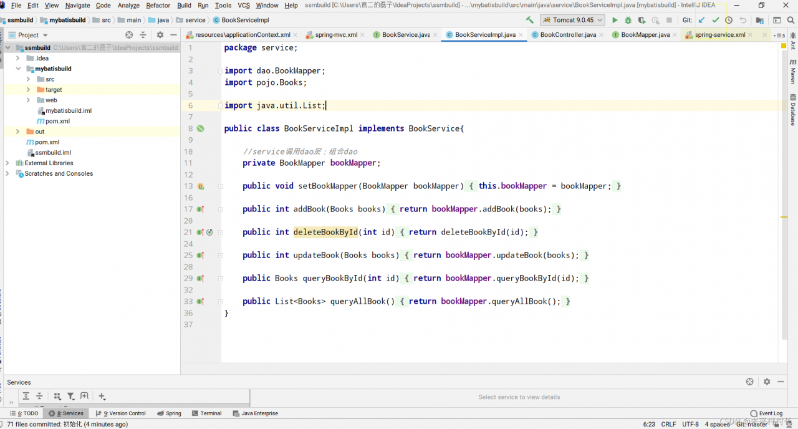Open Version Control tool window

click(x=120, y=413)
